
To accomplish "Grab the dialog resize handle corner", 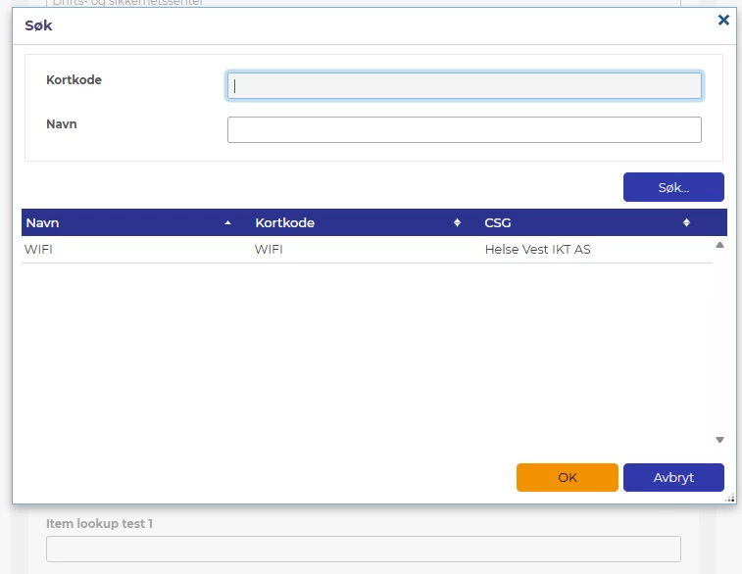I will pos(730,498).
